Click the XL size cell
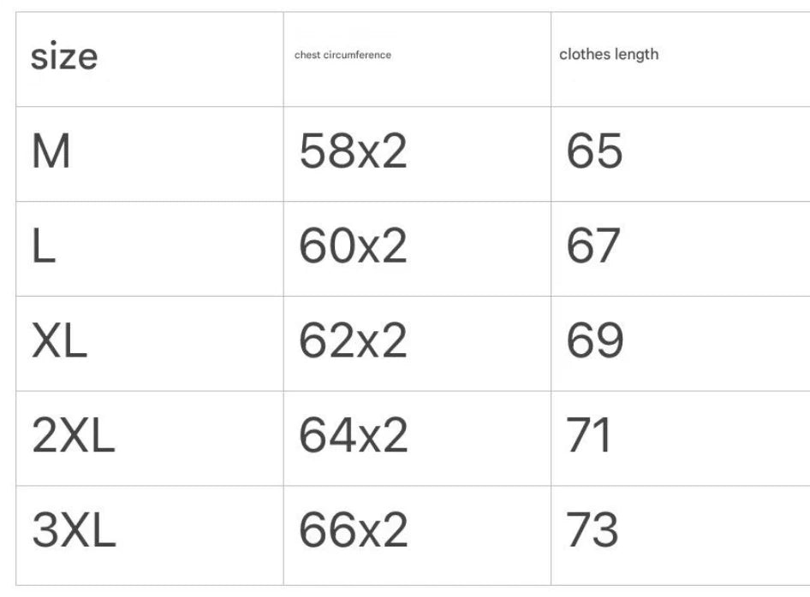The width and height of the screenshot is (810, 597). (59, 343)
